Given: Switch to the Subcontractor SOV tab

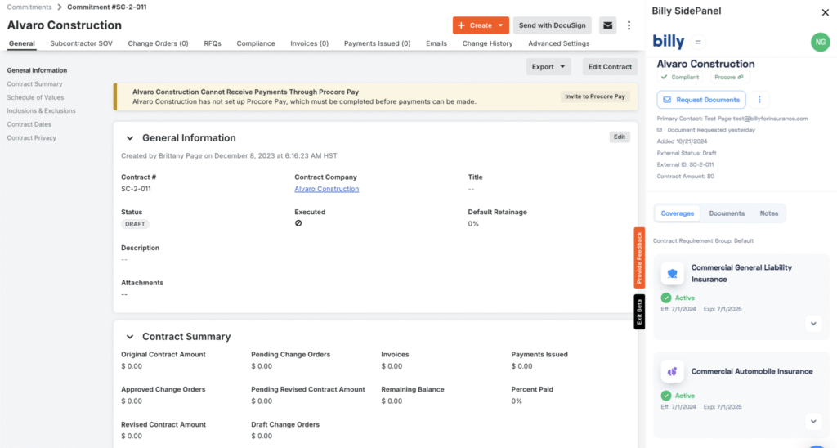Looking at the screenshot, I should point(81,43).
